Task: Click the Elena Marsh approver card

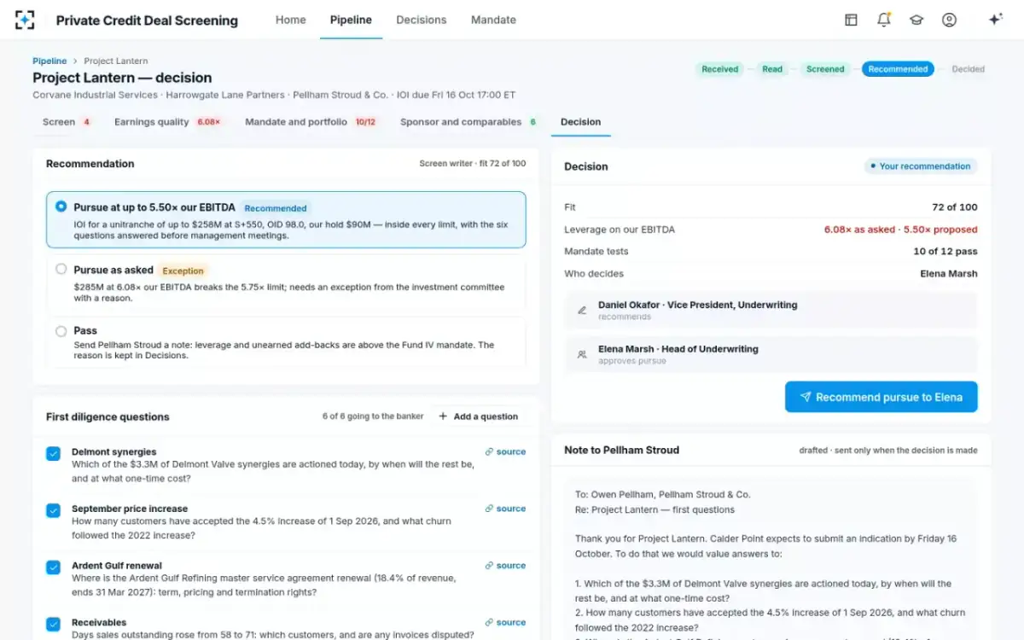Action: (771, 354)
